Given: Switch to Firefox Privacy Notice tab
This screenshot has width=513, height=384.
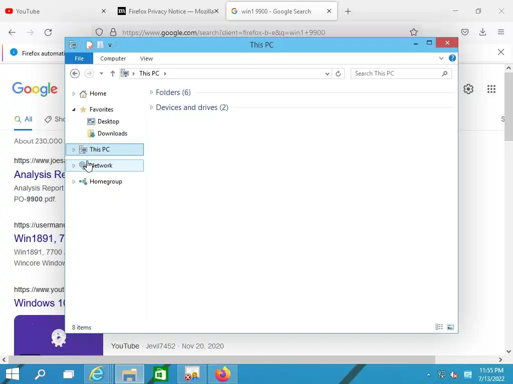Looking at the screenshot, I should pos(167,11).
